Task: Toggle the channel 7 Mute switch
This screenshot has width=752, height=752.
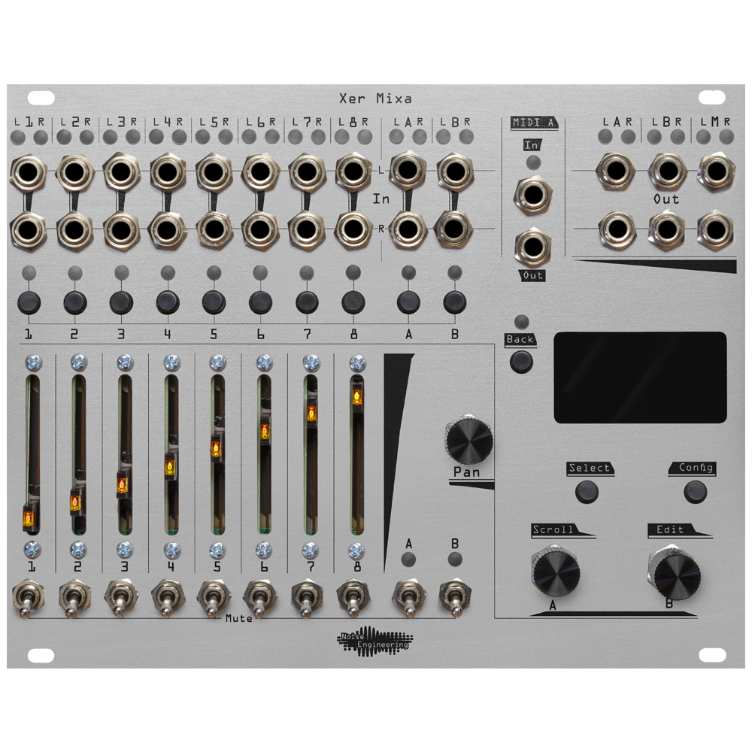Action: [307, 599]
